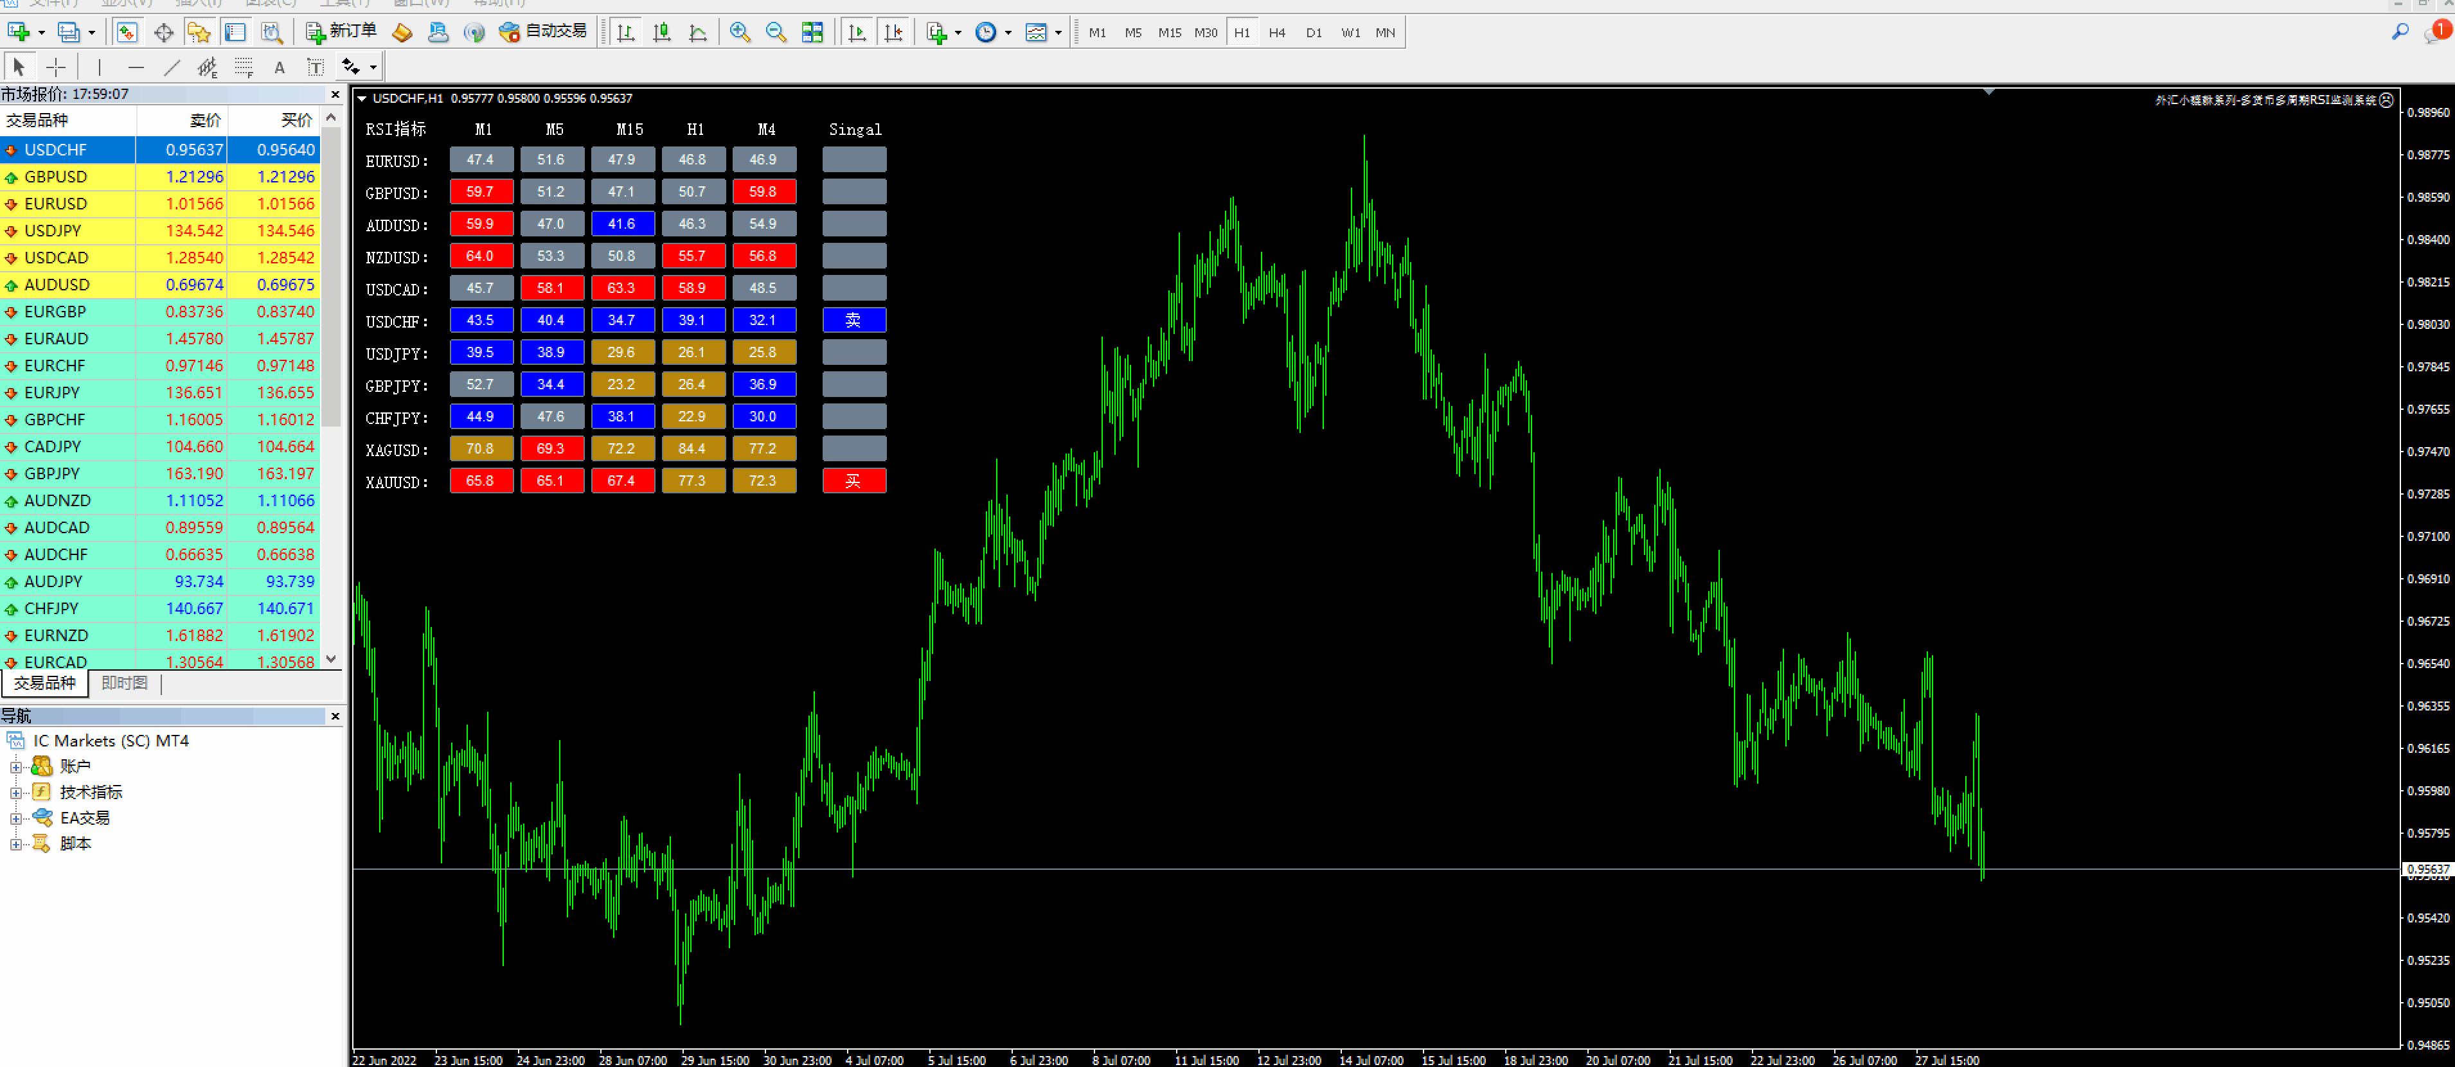Tile chart windows icon
2455x1067 pixels.
point(812,32)
